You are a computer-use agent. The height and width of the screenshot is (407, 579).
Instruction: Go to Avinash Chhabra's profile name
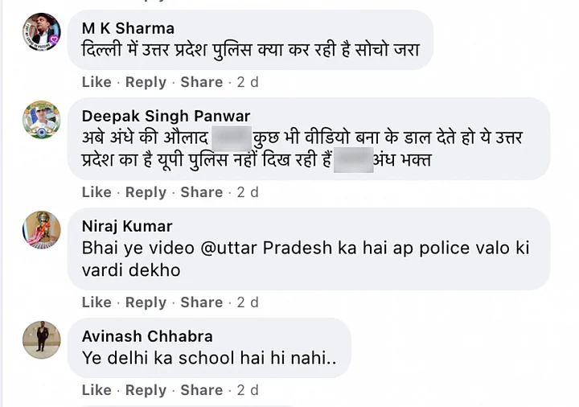147,336
